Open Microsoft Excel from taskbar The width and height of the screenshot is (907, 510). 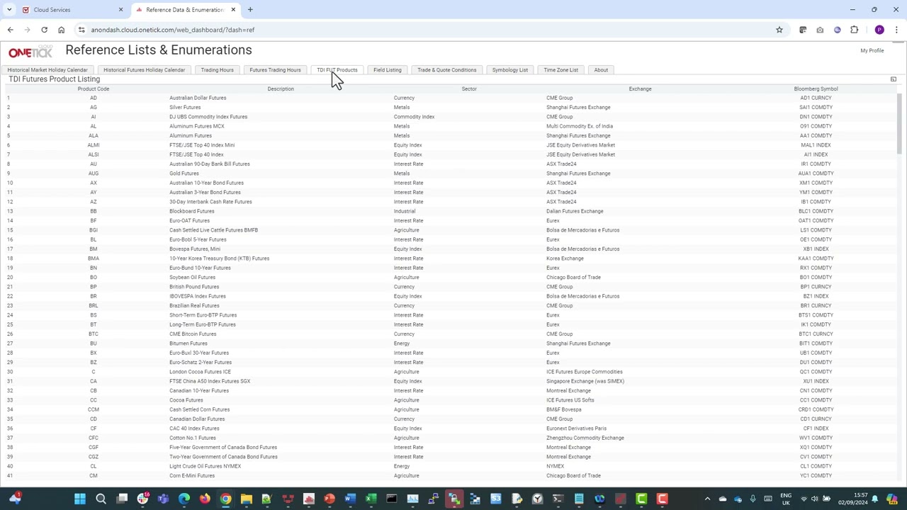[x=371, y=499]
